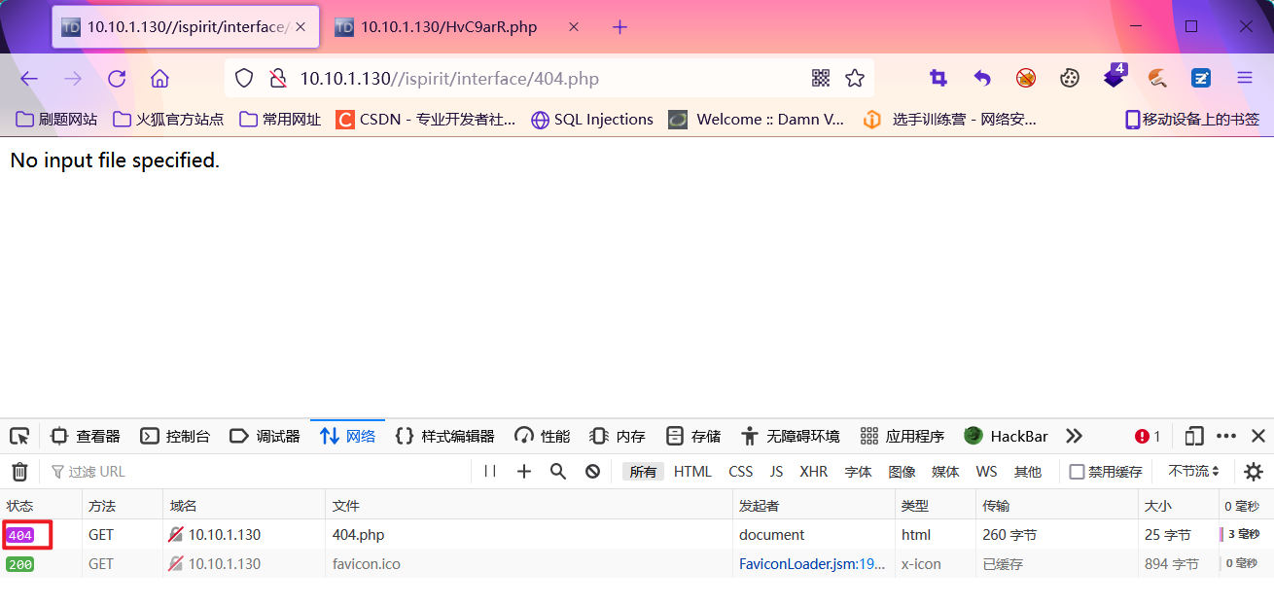Image resolution: width=1274 pixels, height=606 pixels.
Task: Toggle responsive design mode icon
Action: click(x=1194, y=436)
